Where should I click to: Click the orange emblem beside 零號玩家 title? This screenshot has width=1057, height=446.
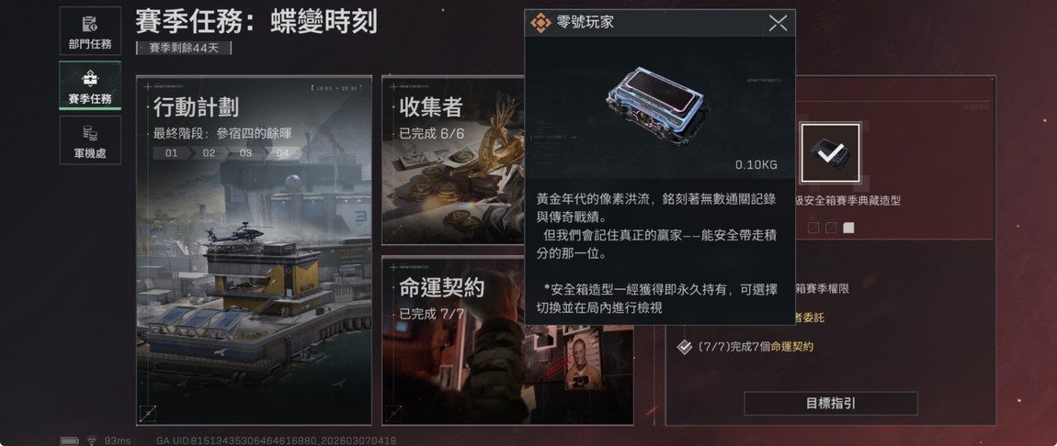(x=540, y=24)
